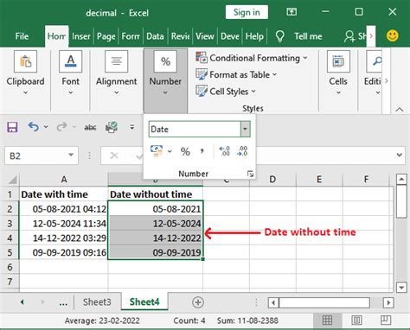This screenshot has width=410, height=330.
Task: Click the Save icon in quick access toolbar
Action: coord(12,127)
